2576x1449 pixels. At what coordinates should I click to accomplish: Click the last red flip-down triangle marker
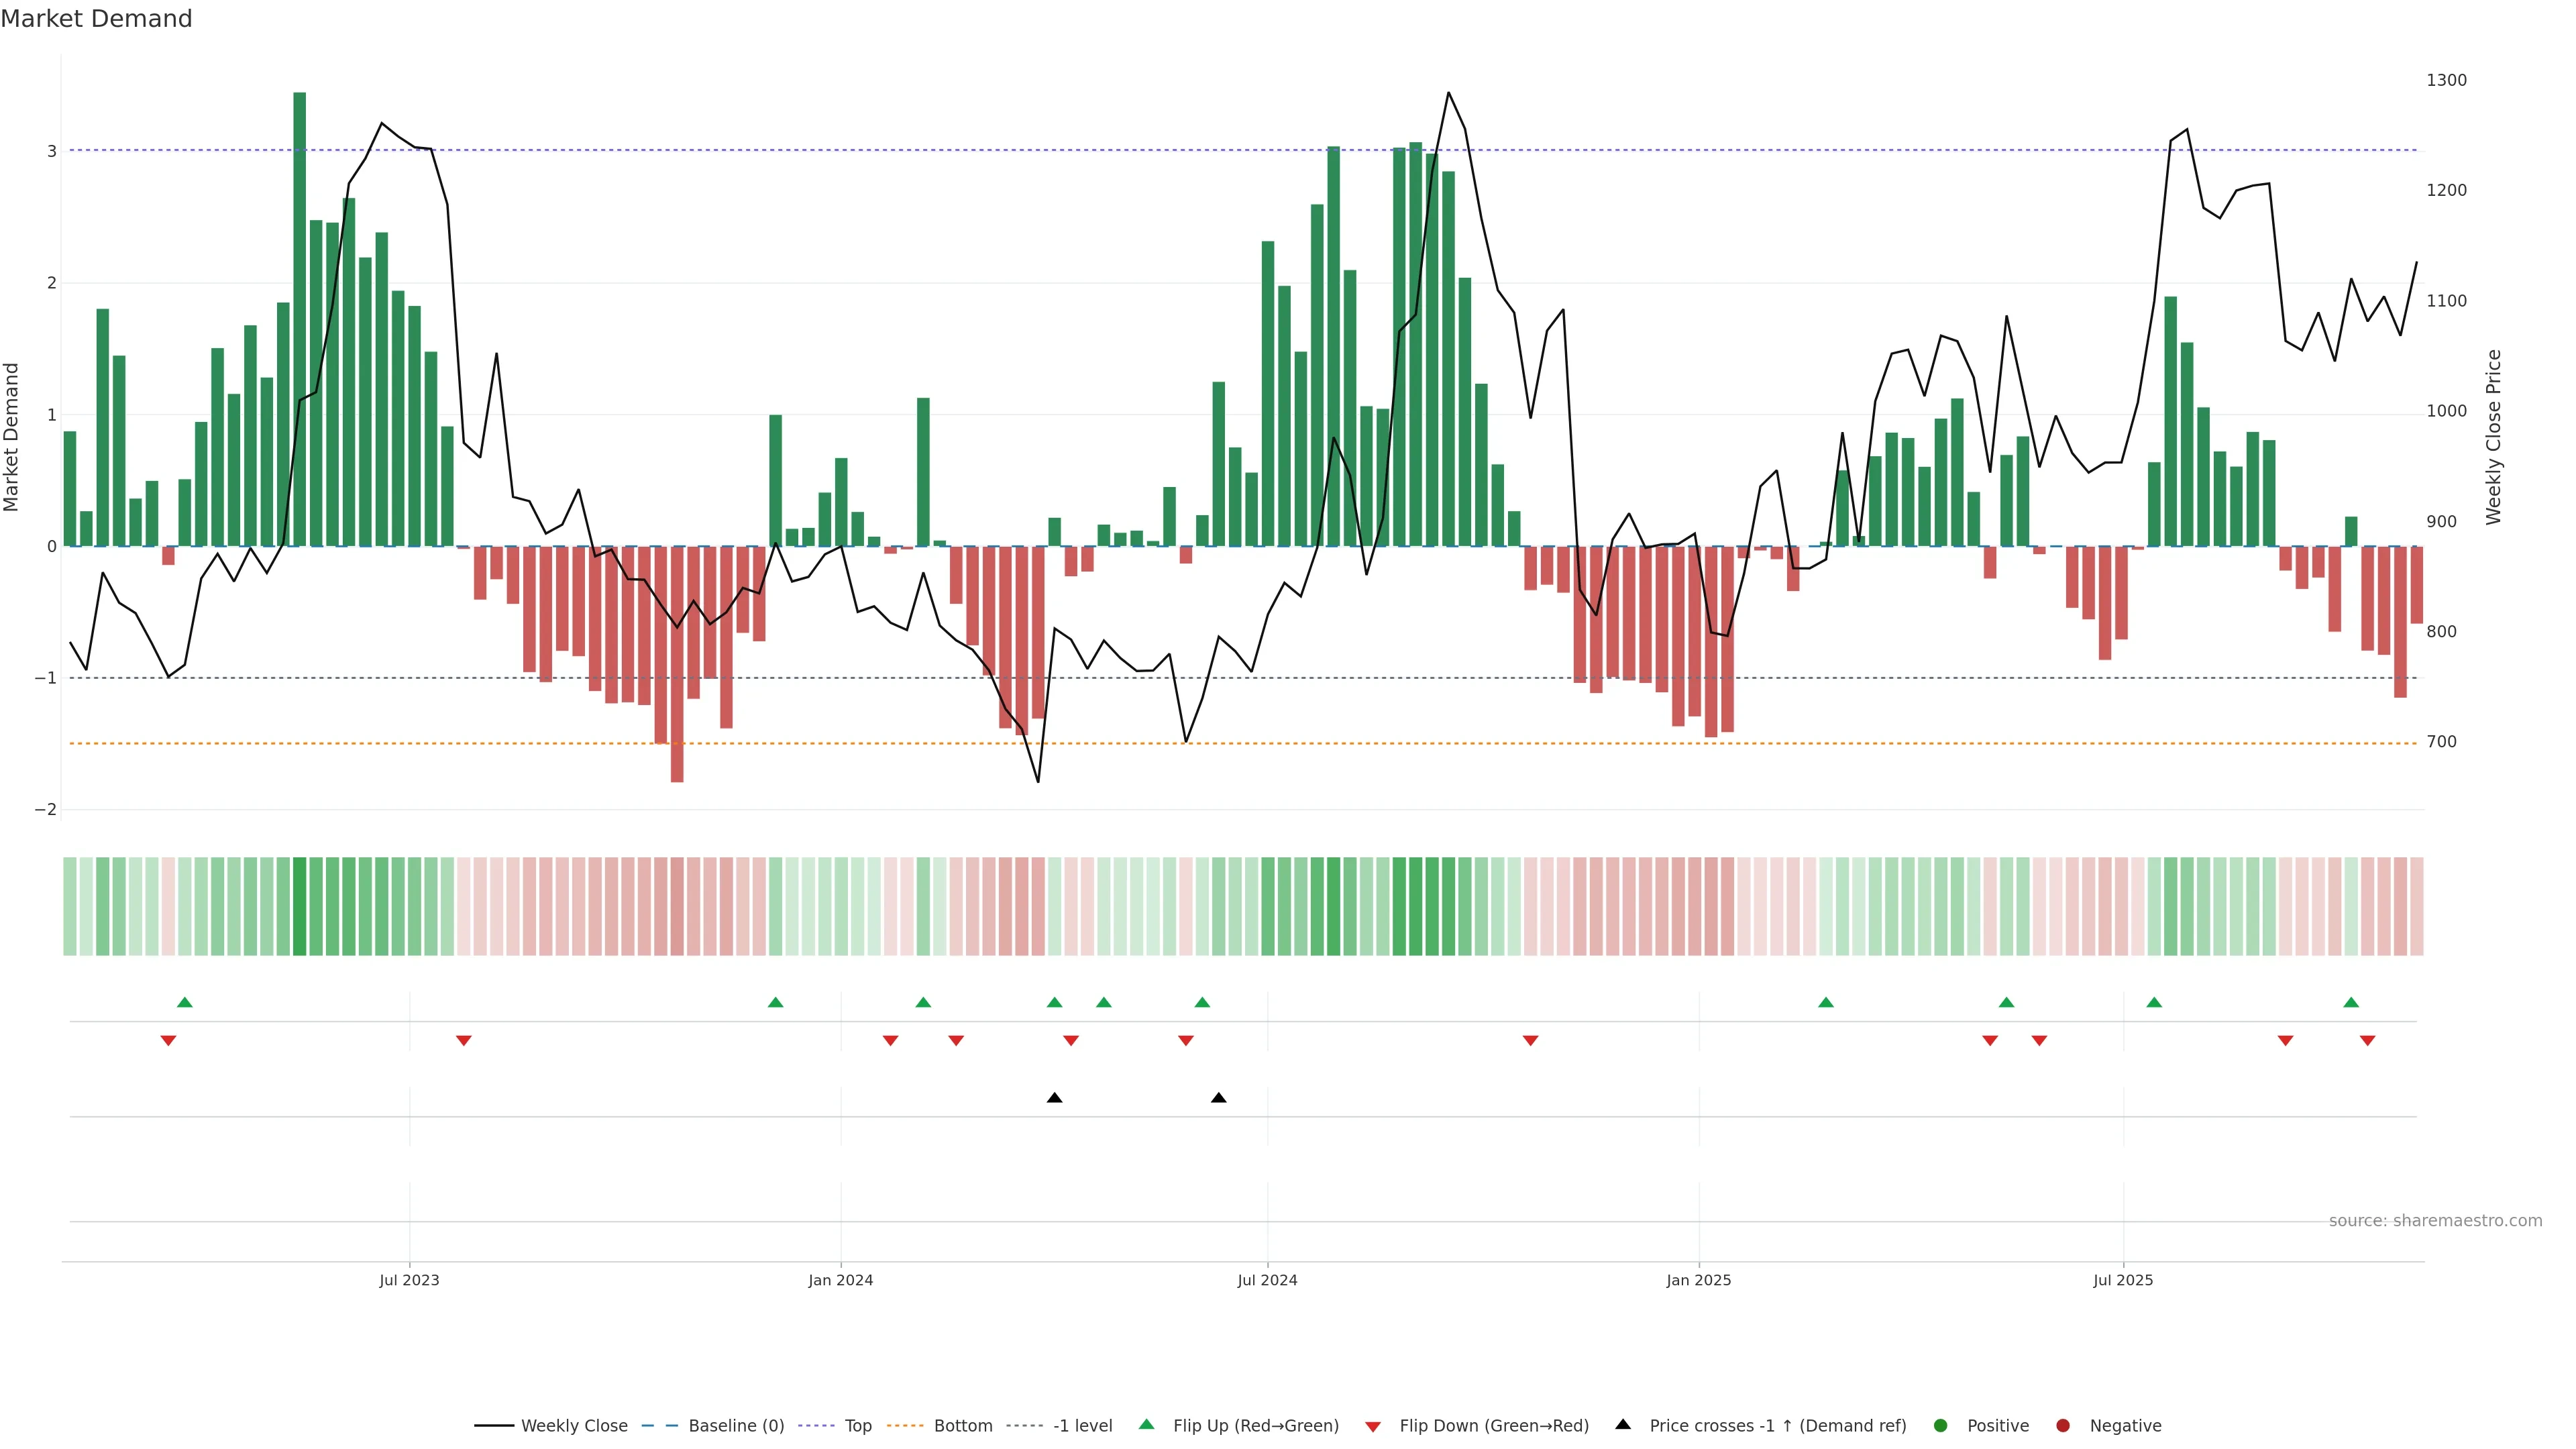[x=2367, y=1041]
